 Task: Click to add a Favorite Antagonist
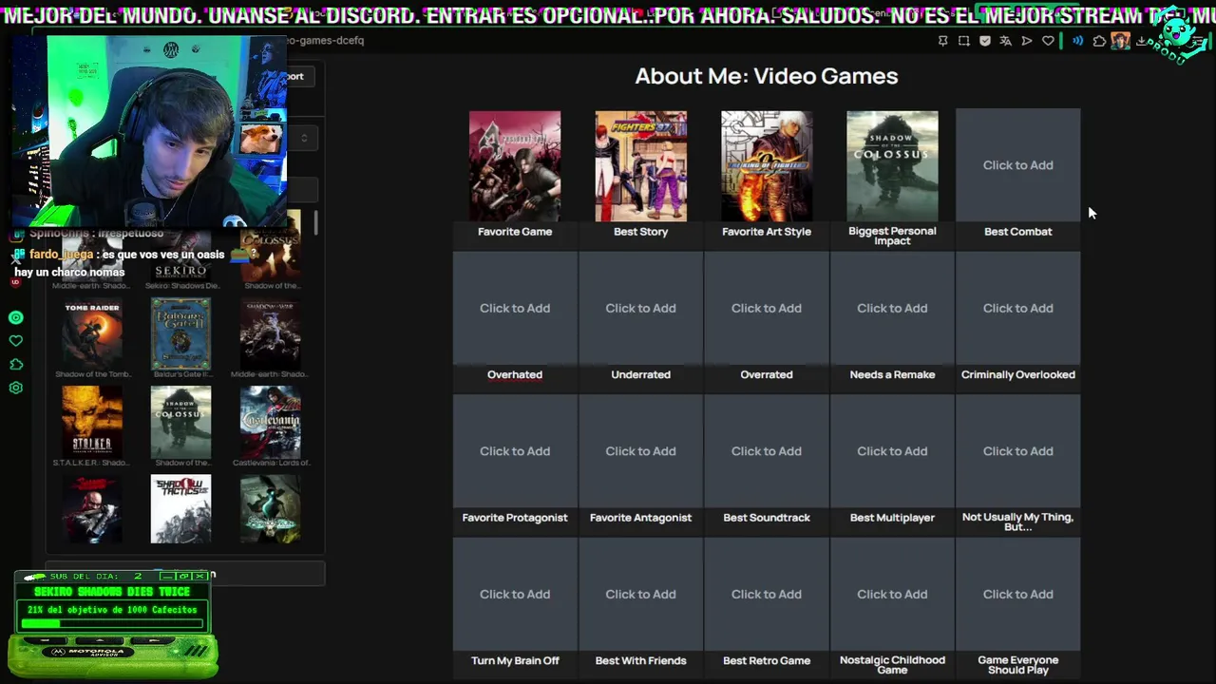point(640,451)
